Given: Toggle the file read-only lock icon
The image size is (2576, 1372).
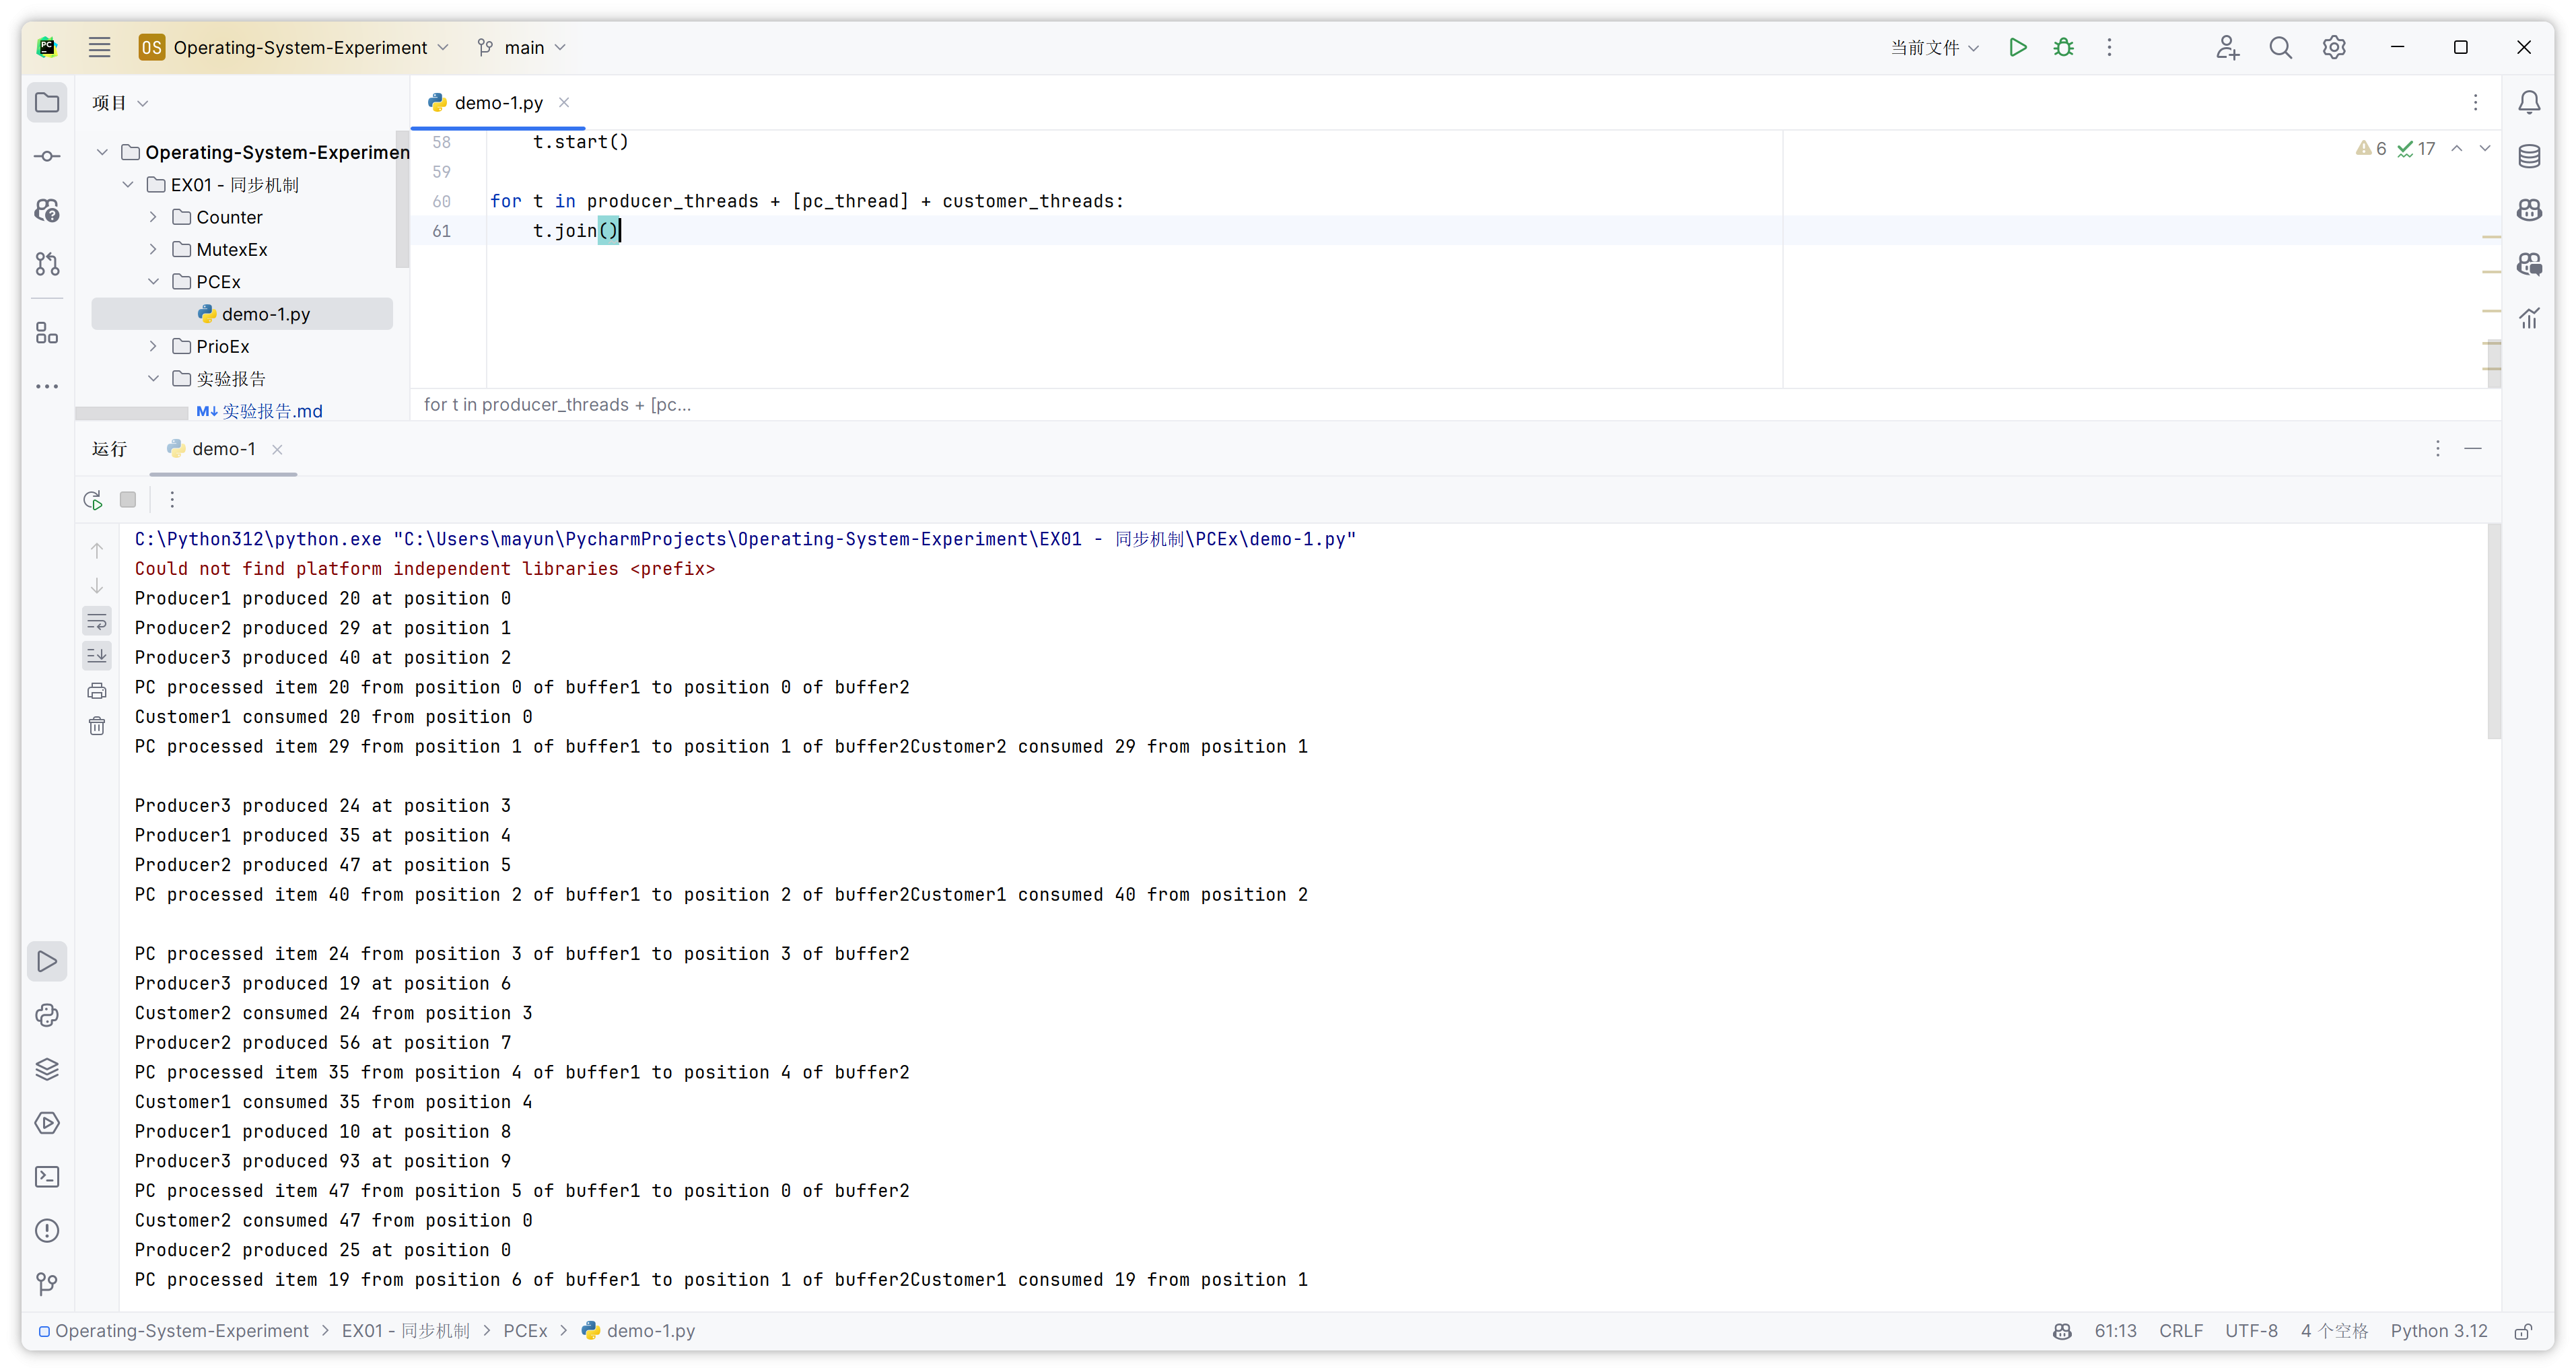Looking at the screenshot, I should pyautogui.click(x=2523, y=1331).
